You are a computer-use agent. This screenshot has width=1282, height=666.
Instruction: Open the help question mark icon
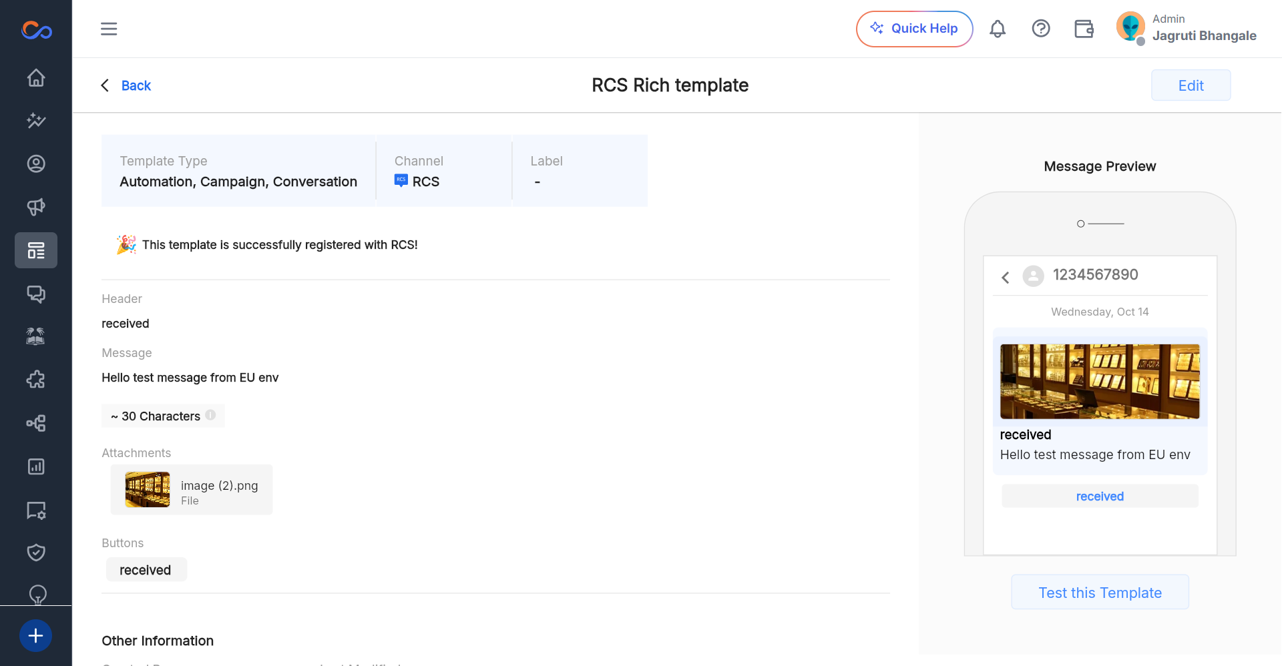point(1041,29)
